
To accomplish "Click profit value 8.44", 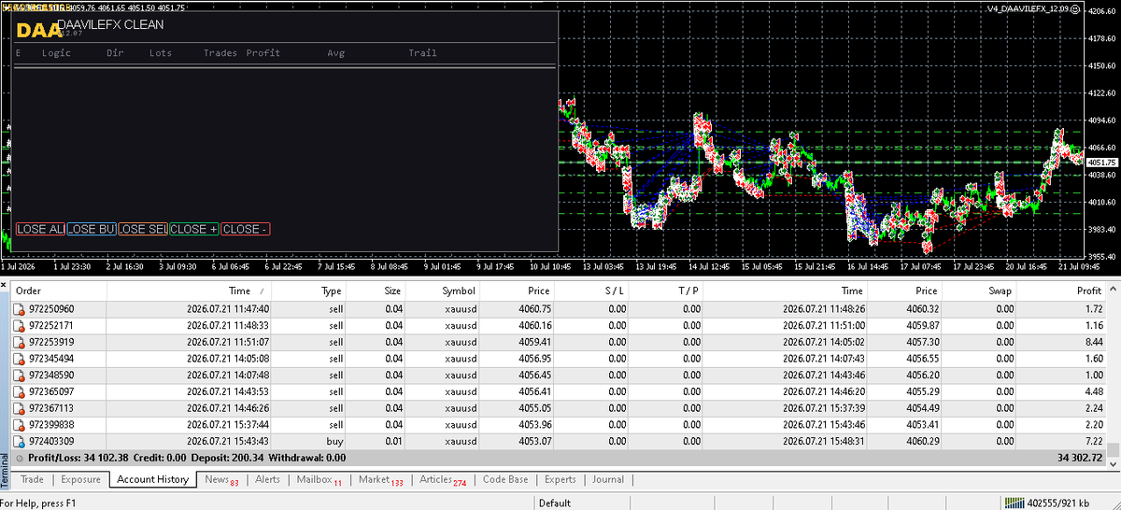I will point(1092,342).
